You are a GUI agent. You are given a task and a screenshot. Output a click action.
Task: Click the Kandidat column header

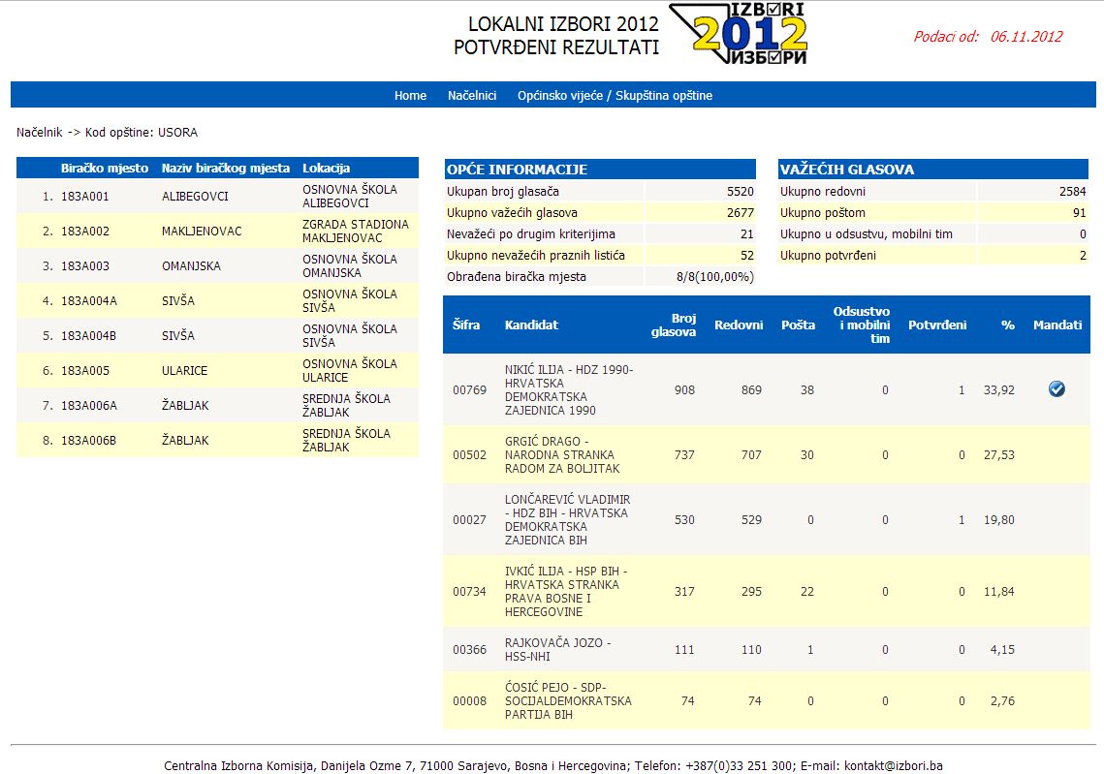[x=531, y=325]
